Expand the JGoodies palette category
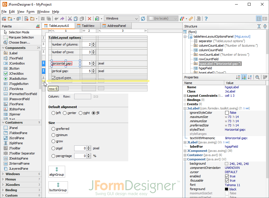This screenshot has width=269, height=198. 3,185
